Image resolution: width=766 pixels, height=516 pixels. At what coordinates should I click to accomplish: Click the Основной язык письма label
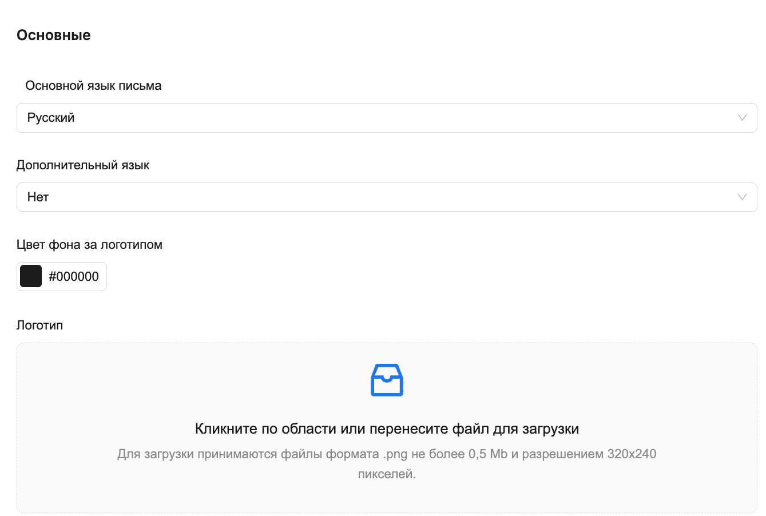tap(93, 86)
